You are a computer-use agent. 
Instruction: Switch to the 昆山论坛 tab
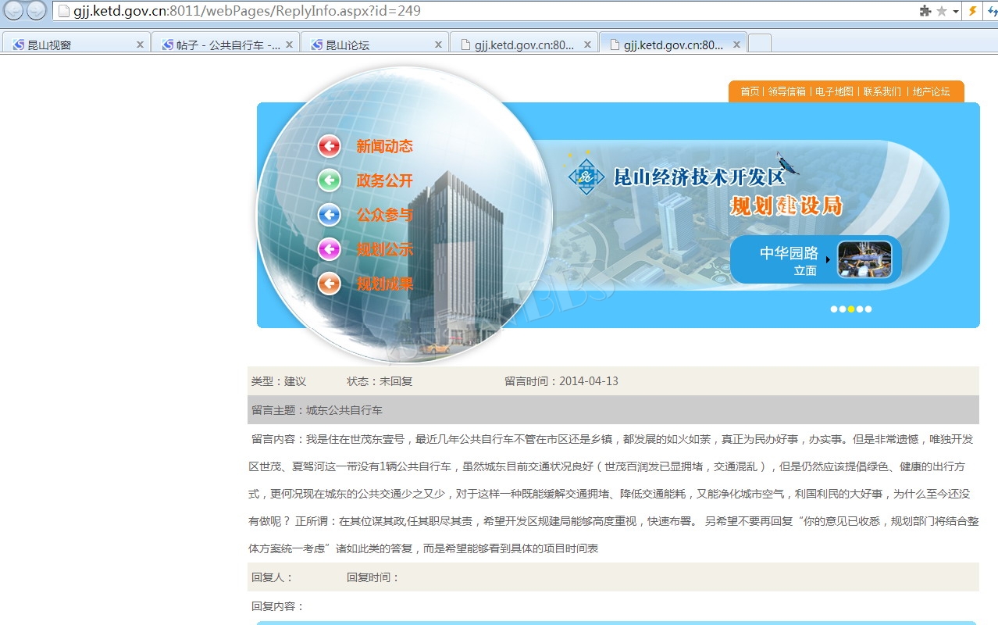coord(374,45)
